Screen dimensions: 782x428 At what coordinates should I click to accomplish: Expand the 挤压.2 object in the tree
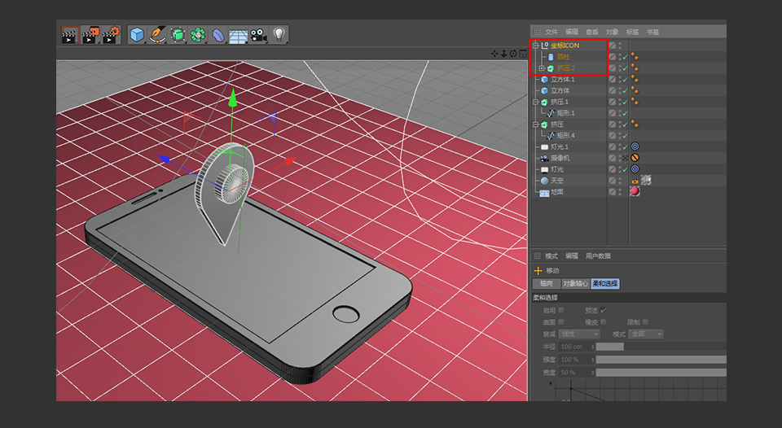(x=542, y=68)
